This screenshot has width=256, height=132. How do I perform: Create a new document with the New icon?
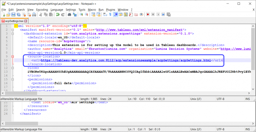(x=3, y=15)
